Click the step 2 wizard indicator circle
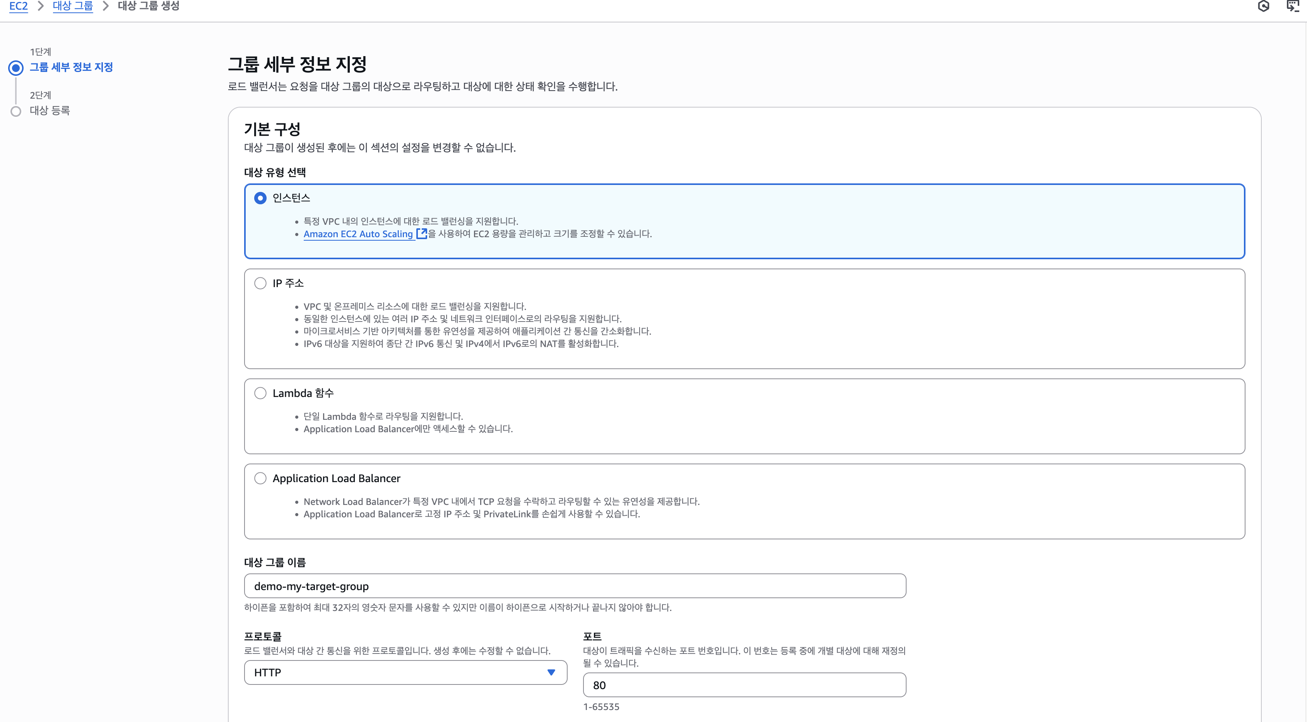This screenshot has width=1307, height=722. [16, 111]
